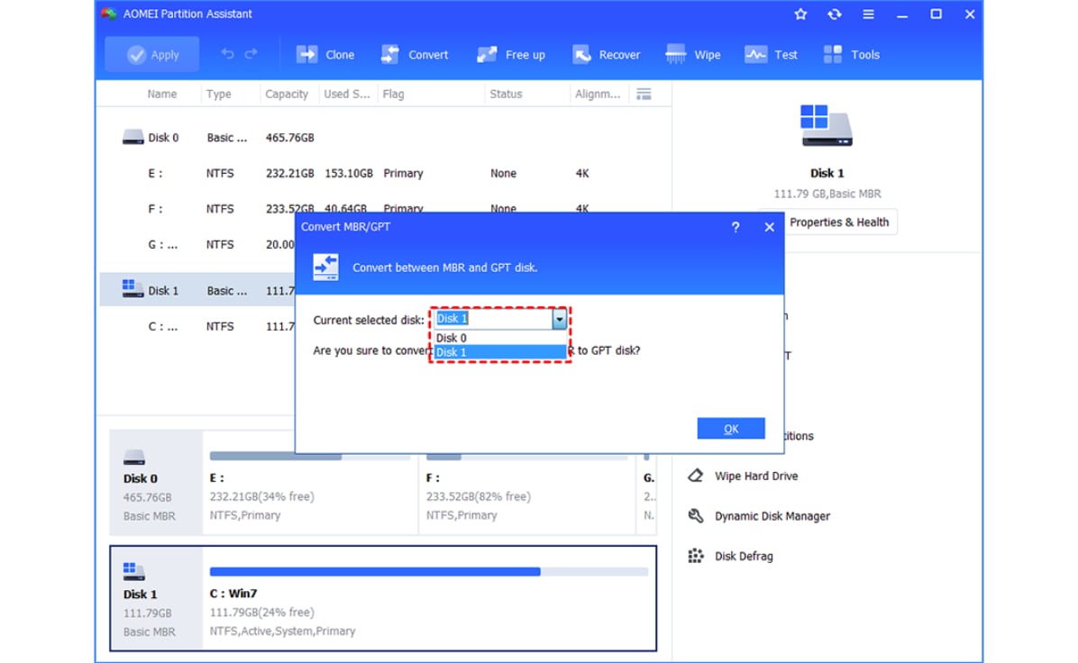This screenshot has width=1078, height=663.
Task: Click the 111.79 GB,Basic MBR text
Action: [827, 194]
